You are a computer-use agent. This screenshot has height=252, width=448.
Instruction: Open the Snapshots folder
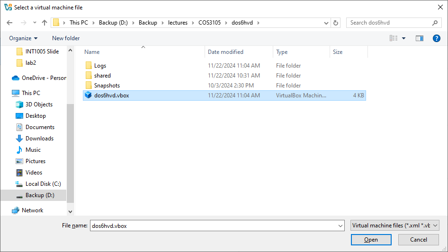coord(107,86)
